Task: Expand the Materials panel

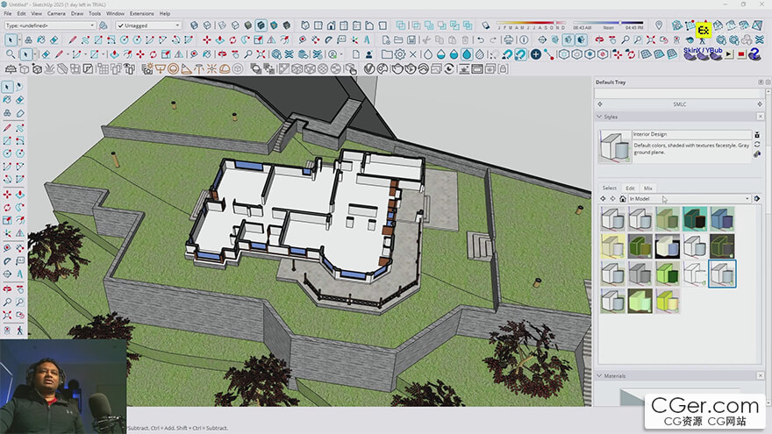Action: [x=599, y=375]
